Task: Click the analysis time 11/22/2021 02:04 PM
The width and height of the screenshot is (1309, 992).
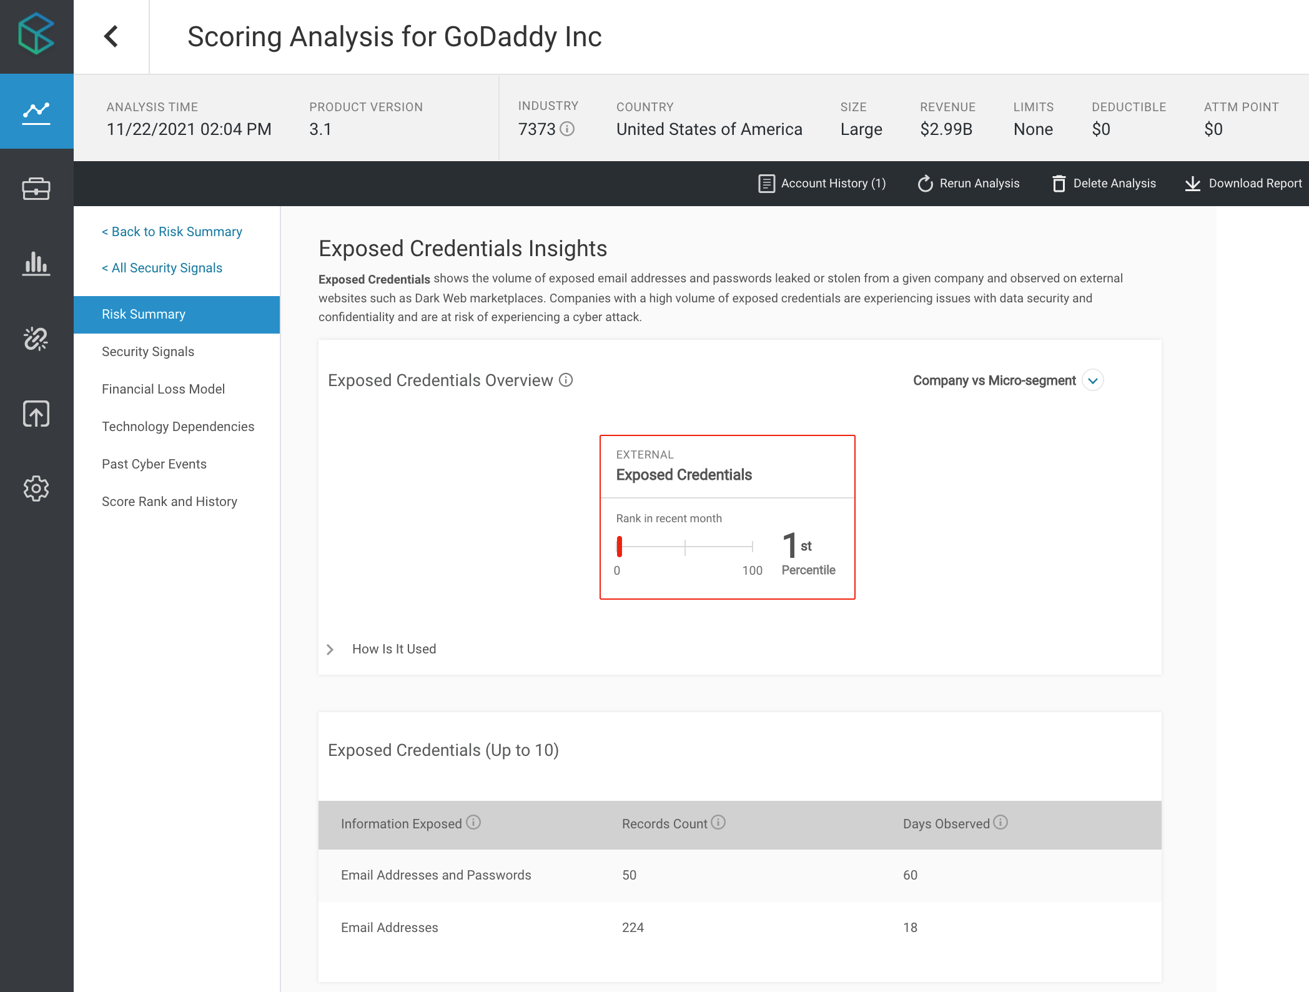Action: click(x=189, y=129)
